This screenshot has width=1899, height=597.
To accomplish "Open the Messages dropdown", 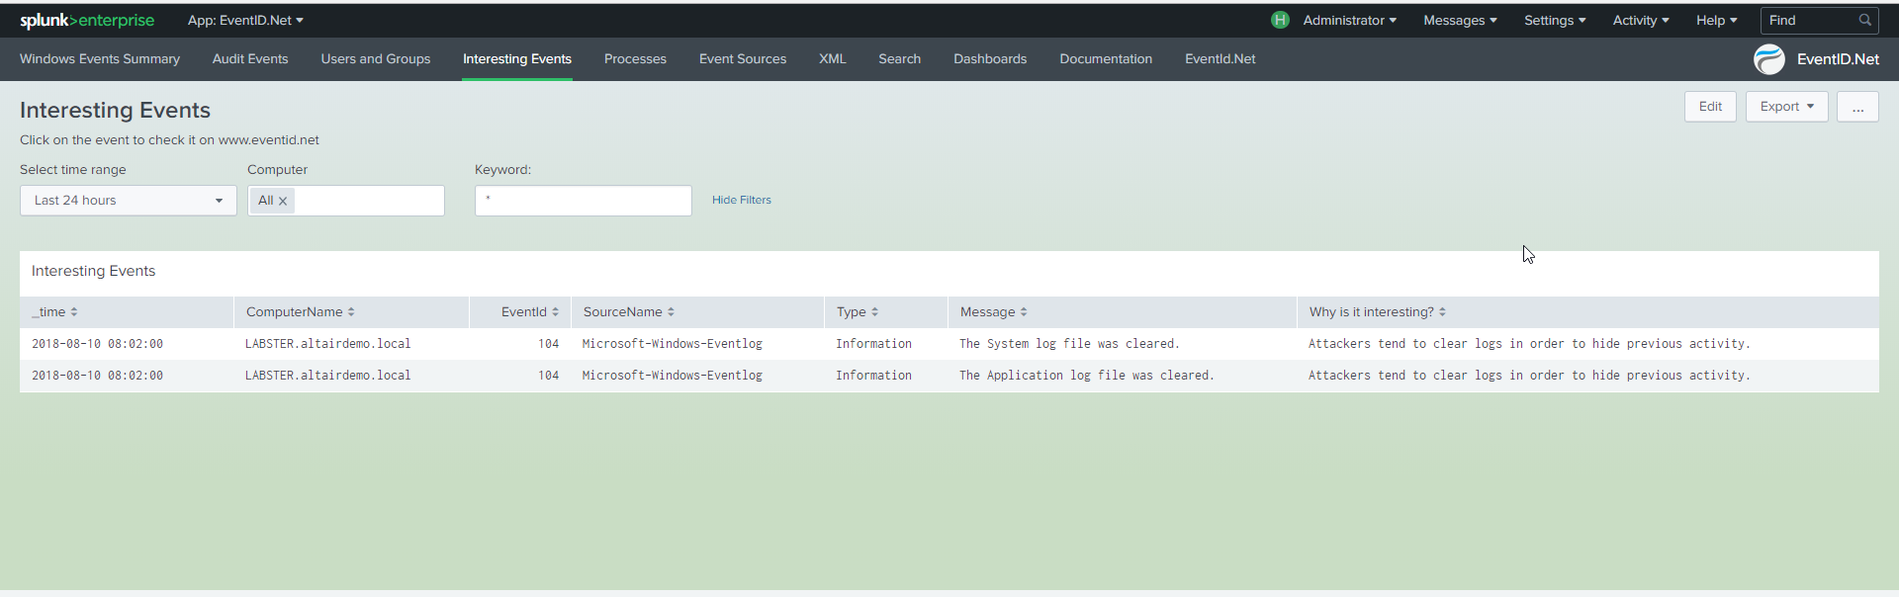I will [x=1460, y=20].
